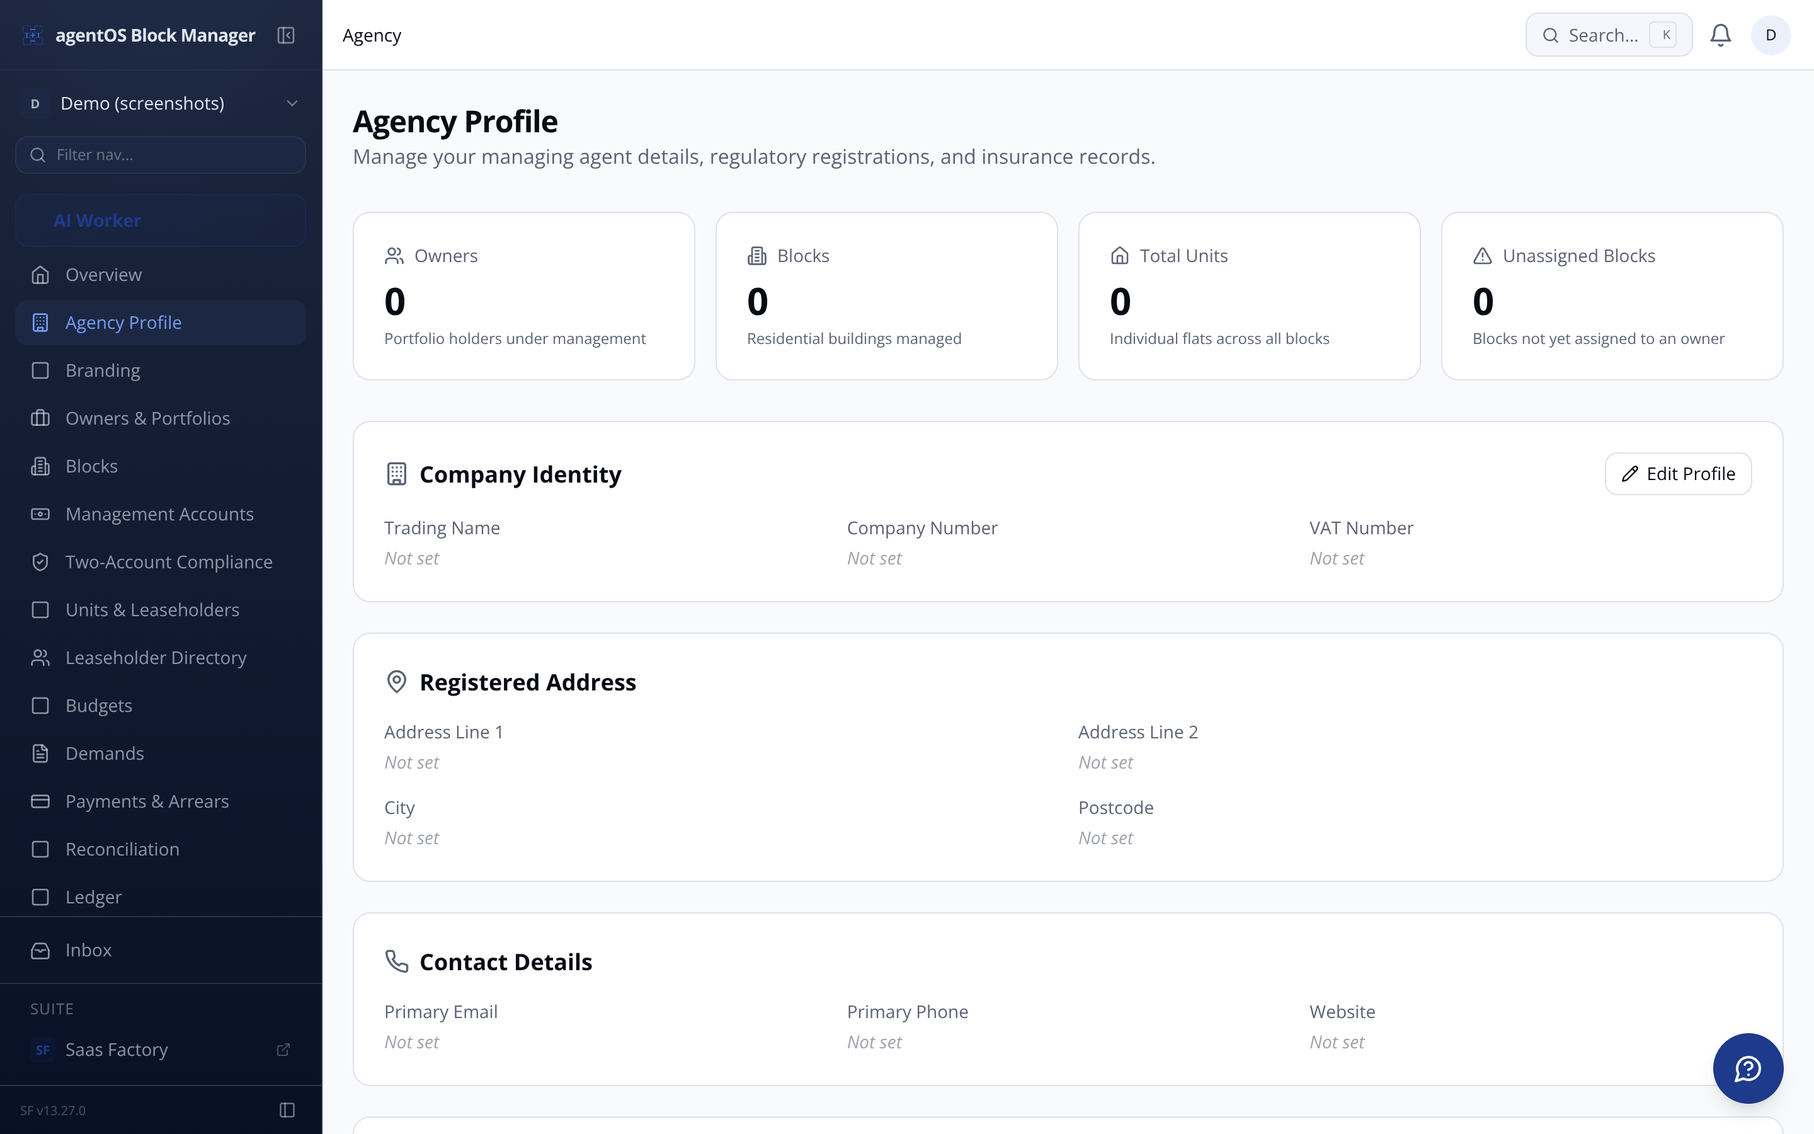The image size is (1814, 1134).
Task: Click the Company Number label
Action: [922, 528]
